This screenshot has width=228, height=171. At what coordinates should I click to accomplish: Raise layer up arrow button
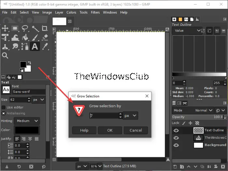pyautogui.click(x=189, y=167)
